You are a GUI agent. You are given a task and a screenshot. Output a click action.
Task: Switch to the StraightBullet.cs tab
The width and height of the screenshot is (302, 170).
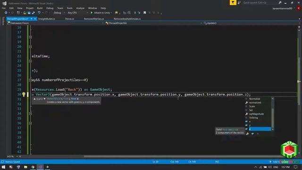tap(46, 19)
